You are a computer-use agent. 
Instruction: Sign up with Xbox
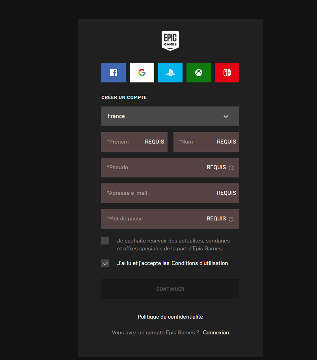[x=198, y=73]
